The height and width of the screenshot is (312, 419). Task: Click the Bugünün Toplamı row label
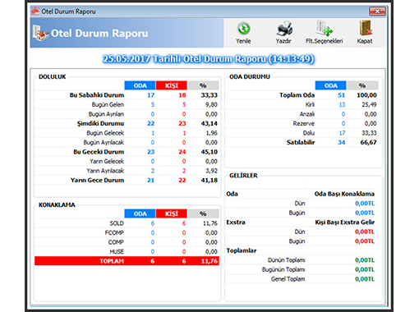pos(283,269)
